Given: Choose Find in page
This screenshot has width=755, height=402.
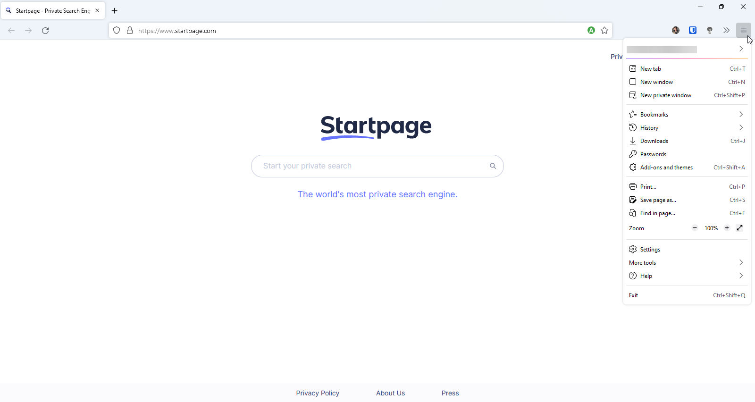Looking at the screenshot, I should coord(687,213).
